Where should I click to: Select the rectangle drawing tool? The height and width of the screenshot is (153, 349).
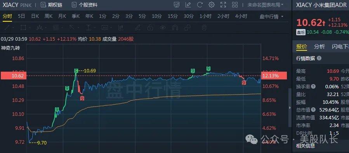coord(23,28)
